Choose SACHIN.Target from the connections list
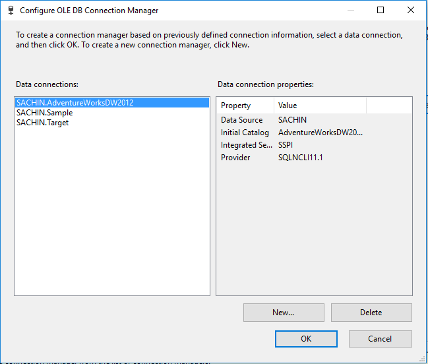The width and height of the screenshot is (428, 364). [42, 123]
